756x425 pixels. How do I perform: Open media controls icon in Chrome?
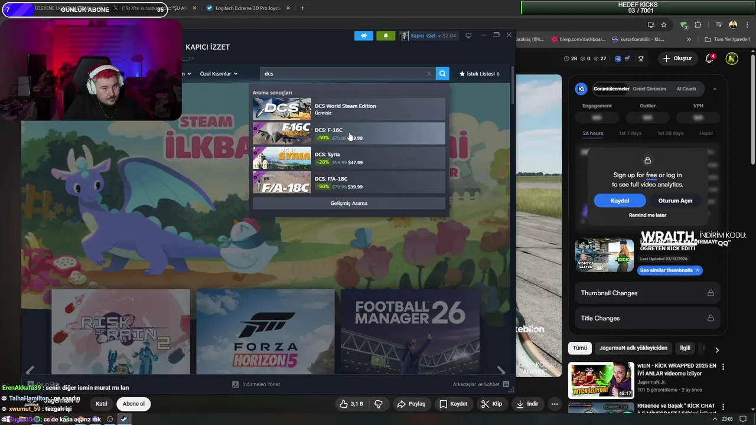click(719, 25)
